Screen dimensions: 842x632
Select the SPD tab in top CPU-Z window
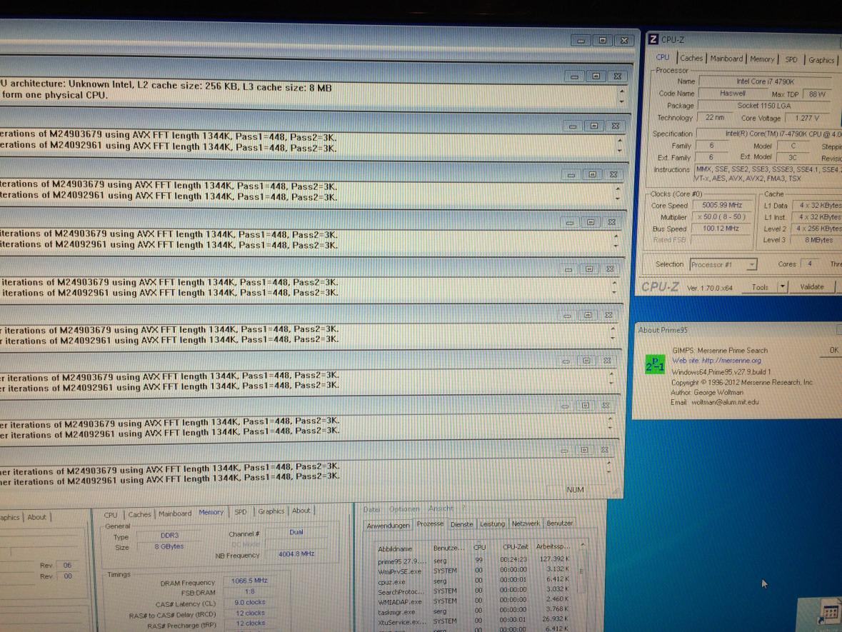791,59
